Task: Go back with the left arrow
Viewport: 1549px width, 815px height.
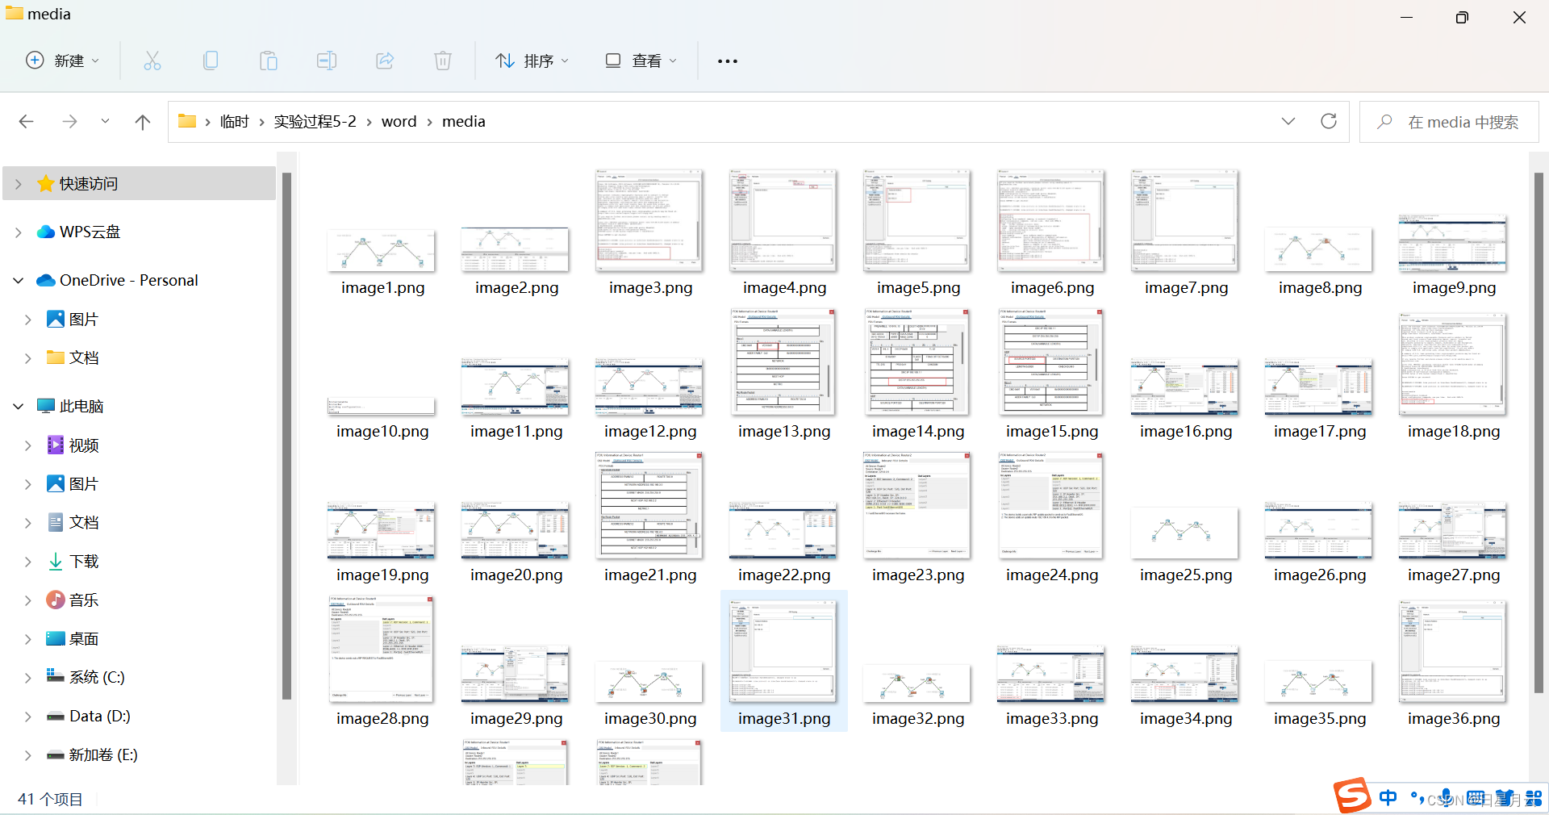Action: (26, 122)
